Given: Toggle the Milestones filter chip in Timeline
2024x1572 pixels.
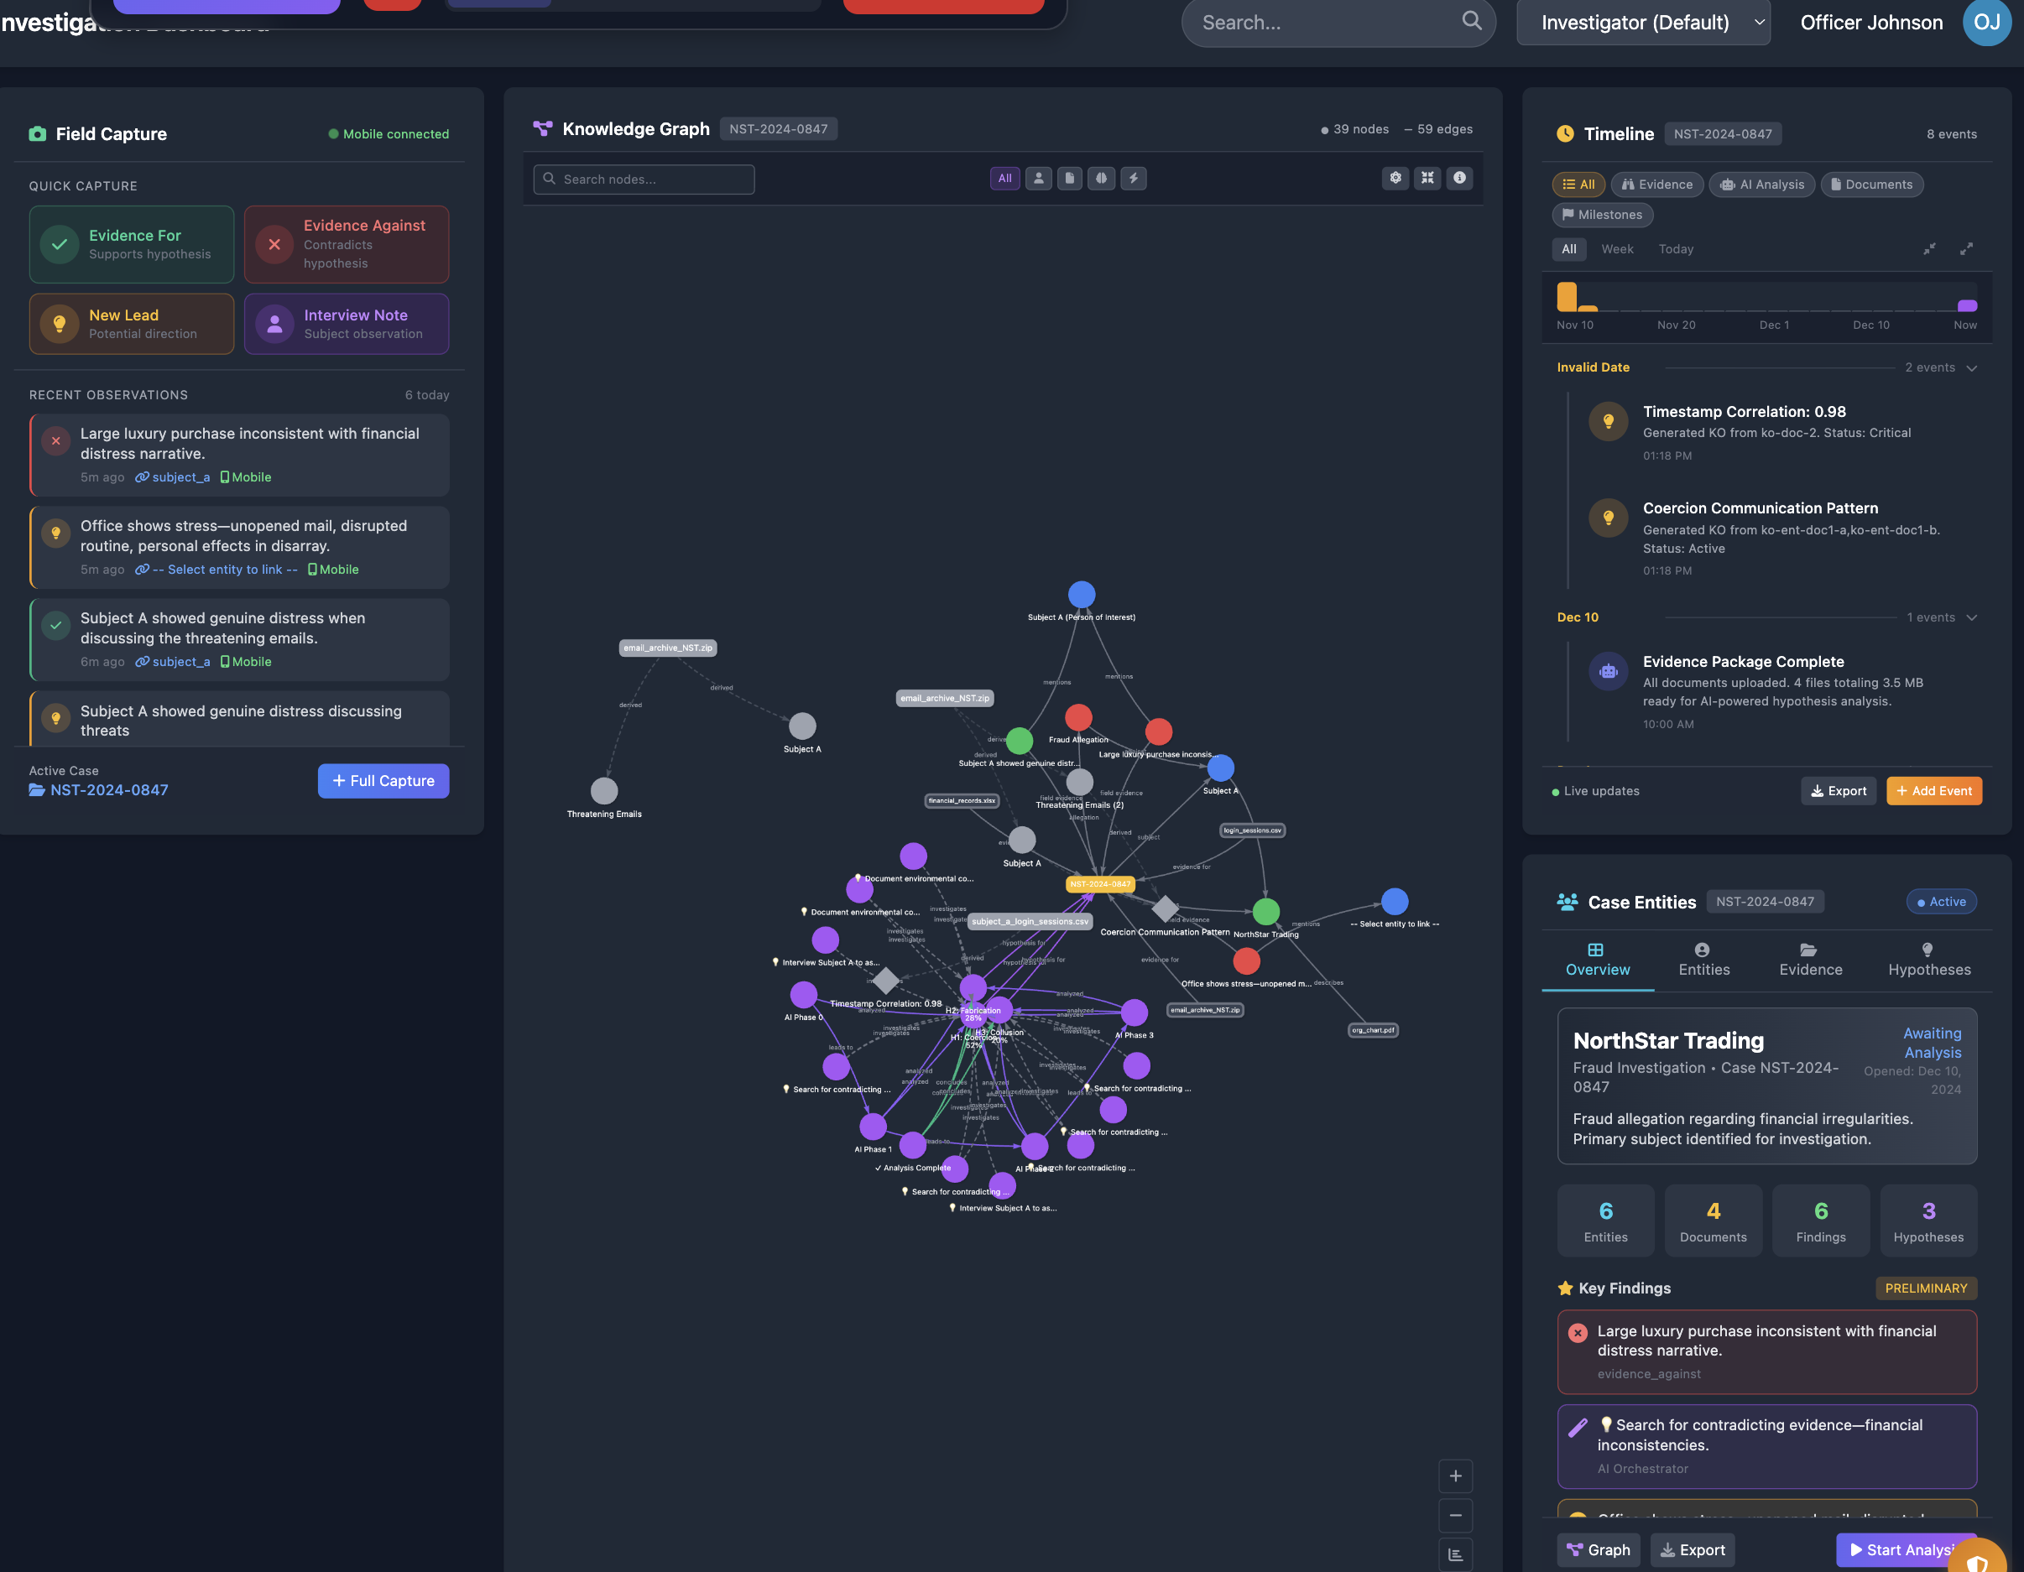Looking at the screenshot, I should [1603, 214].
